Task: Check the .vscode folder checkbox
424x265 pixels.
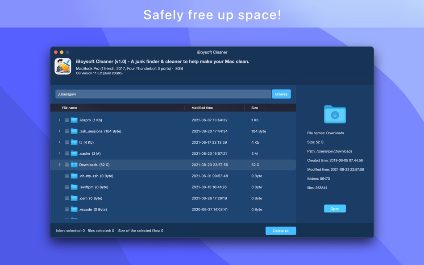Action: pos(67,209)
